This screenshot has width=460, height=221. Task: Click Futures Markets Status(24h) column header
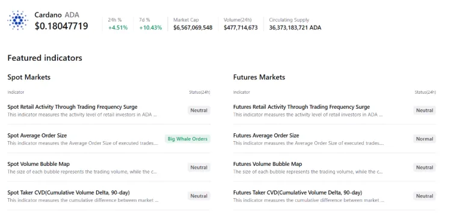(x=425, y=92)
